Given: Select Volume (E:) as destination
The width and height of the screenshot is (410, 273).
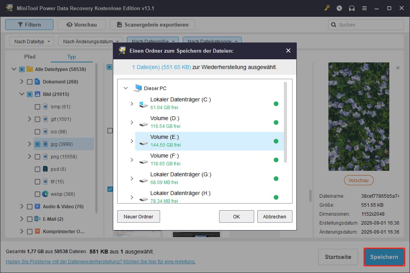Looking at the screenshot, I should [209, 141].
